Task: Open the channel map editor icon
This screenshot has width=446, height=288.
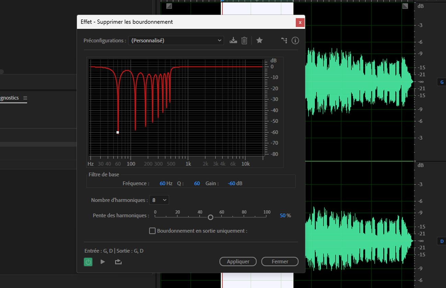Action: tap(284, 40)
